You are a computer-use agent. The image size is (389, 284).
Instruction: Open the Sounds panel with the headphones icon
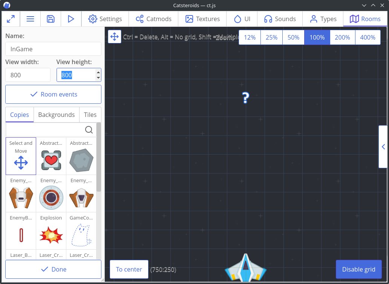(x=280, y=19)
